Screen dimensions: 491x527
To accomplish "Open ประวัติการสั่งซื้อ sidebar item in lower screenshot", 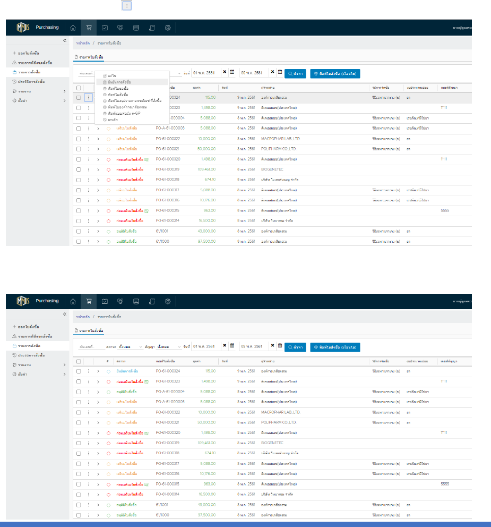I will tap(31, 355).
